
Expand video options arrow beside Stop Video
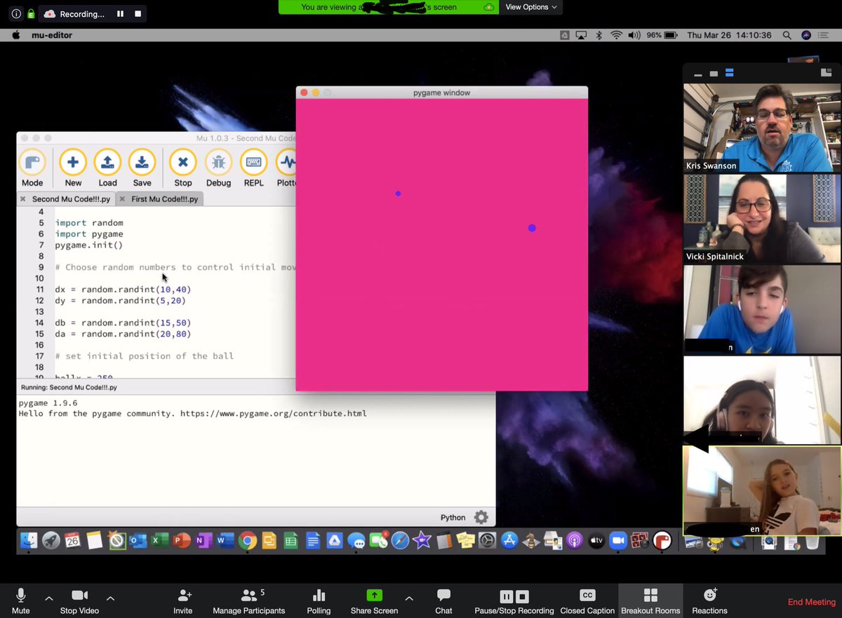click(110, 598)
